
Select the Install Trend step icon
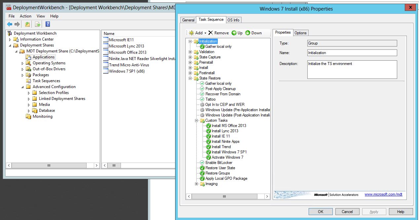(x=209, y=147)
